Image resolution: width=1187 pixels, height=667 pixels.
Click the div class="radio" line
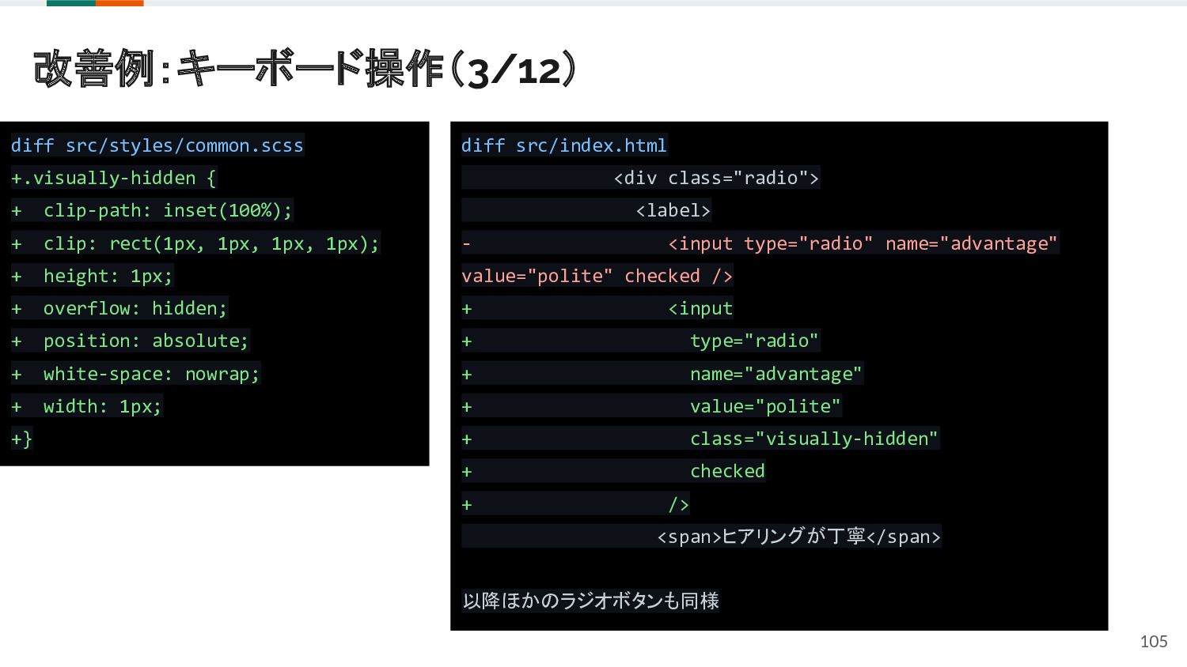[x=716, y=178]
